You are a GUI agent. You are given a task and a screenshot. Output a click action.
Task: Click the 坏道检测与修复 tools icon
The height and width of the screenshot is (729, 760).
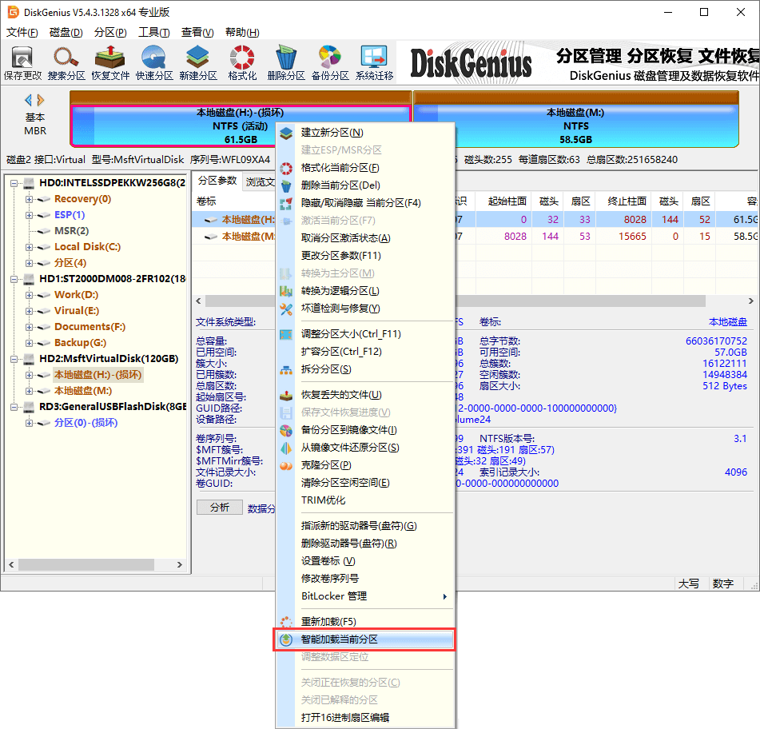tap(286, 309)
